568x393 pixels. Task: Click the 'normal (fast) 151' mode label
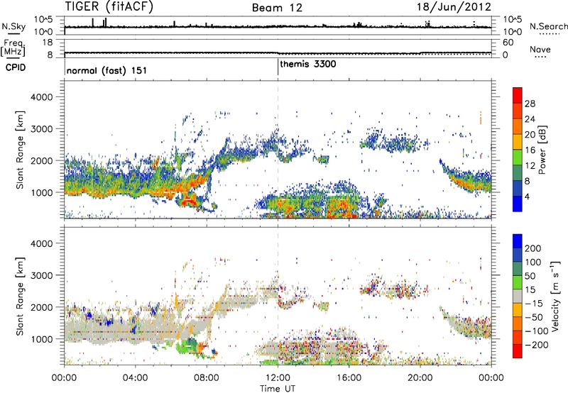coord(107,70)
